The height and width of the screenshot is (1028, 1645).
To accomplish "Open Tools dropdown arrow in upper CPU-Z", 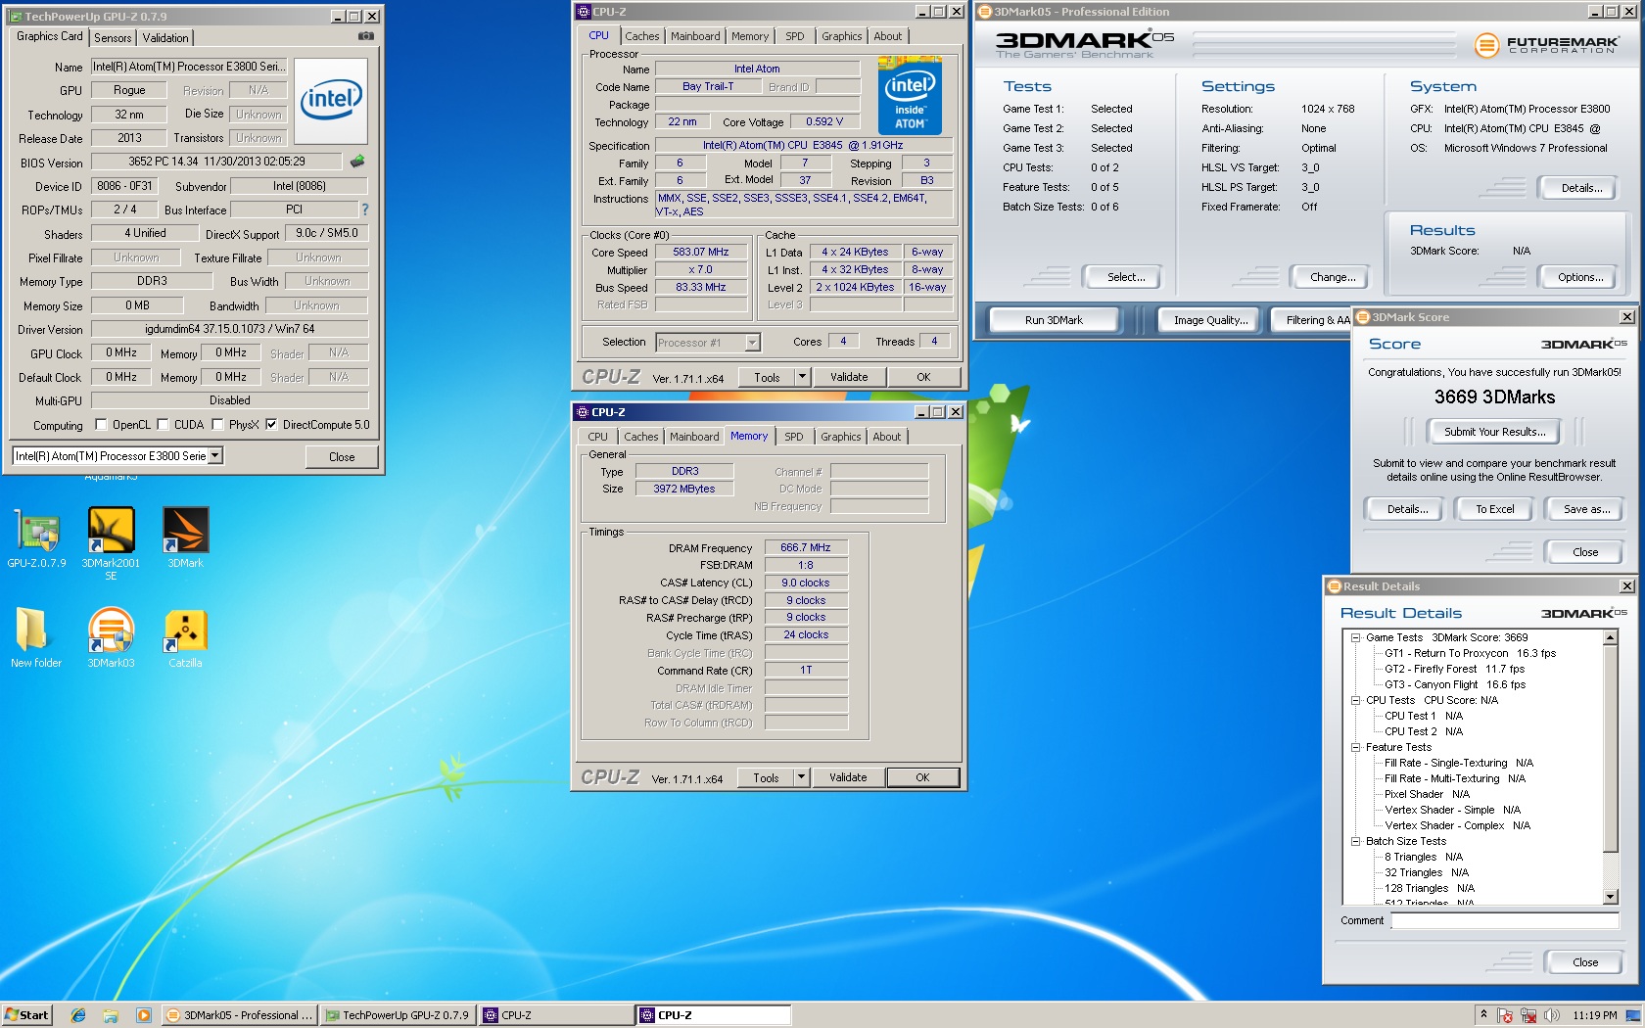I will [x=802, y=377].
